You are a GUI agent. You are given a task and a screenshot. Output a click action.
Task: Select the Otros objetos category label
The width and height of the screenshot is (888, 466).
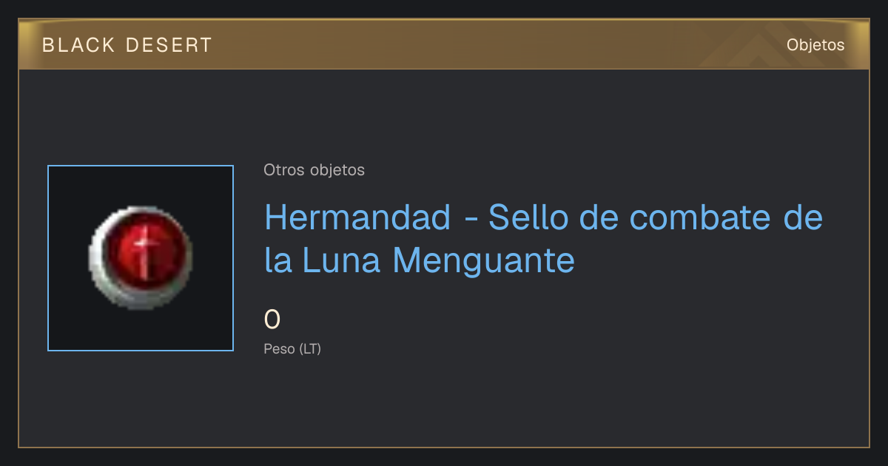tap(314, 170)
